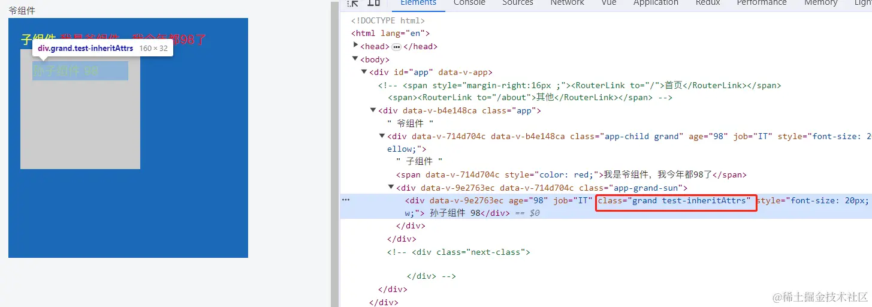
Task: Click the 爷组件 heading on the page
Action: (x=22, y=11)
